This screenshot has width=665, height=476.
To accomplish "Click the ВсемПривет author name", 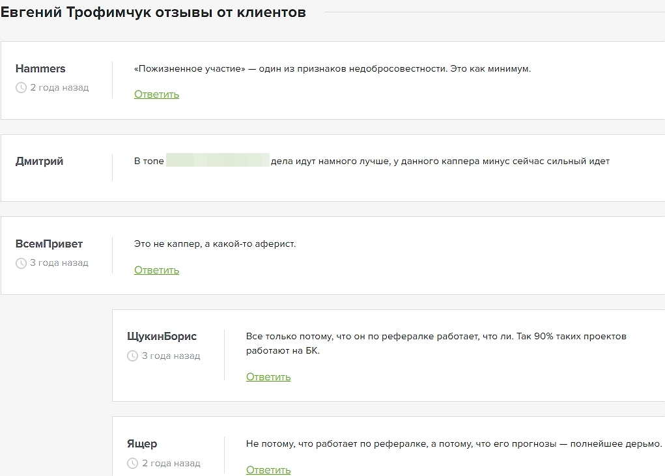I will 49,244.
